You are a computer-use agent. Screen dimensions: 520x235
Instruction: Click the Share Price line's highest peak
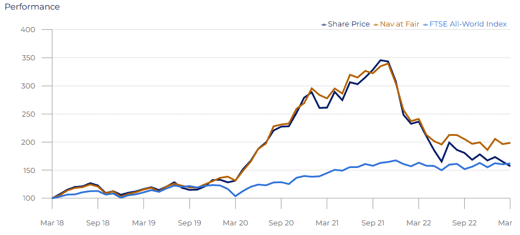pos(381,60)
